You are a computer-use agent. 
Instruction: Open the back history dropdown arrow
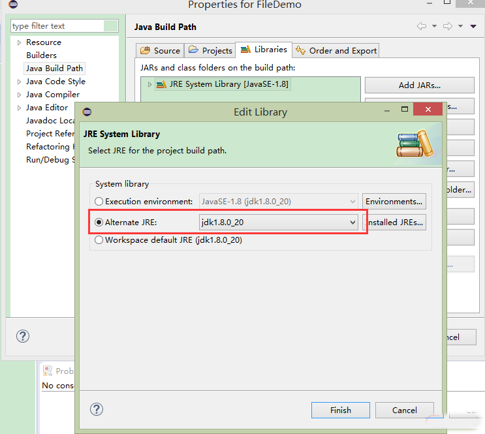click(x=434, y=26)
